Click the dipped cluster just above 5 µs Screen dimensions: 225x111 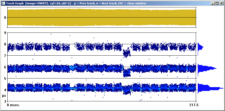point(126,73)
